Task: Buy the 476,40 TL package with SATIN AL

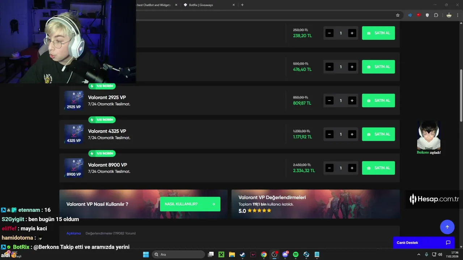Action: pos(378,67)
